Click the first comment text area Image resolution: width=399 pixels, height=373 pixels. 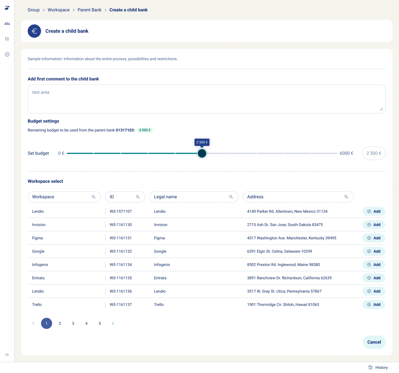(x=206, y=99)
